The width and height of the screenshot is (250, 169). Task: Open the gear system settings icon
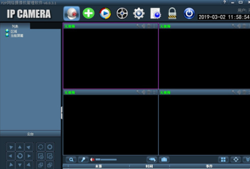pos(139,14)
